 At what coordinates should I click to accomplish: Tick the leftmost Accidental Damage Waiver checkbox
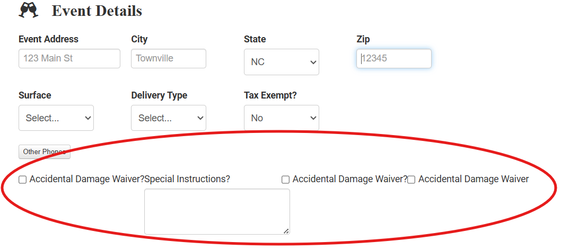click(23, 180)
